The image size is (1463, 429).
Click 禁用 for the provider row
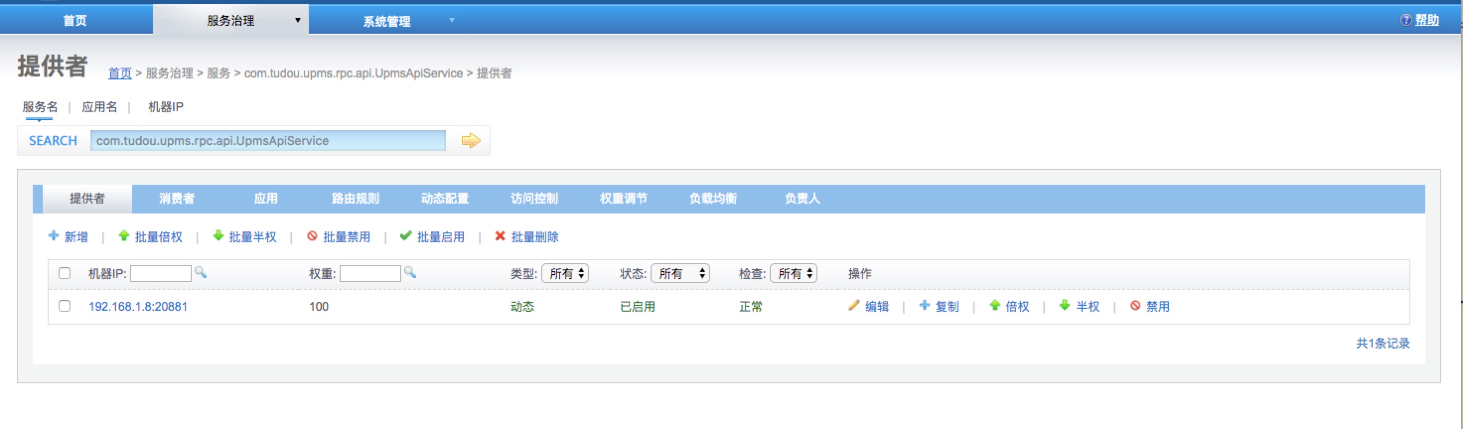click(x=1158, y=306)
